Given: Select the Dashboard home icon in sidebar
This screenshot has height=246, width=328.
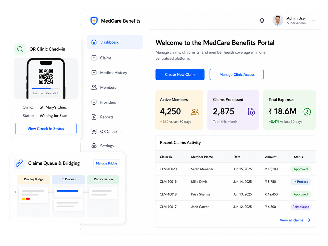Looking at the screenshot, I should (94, 42).
